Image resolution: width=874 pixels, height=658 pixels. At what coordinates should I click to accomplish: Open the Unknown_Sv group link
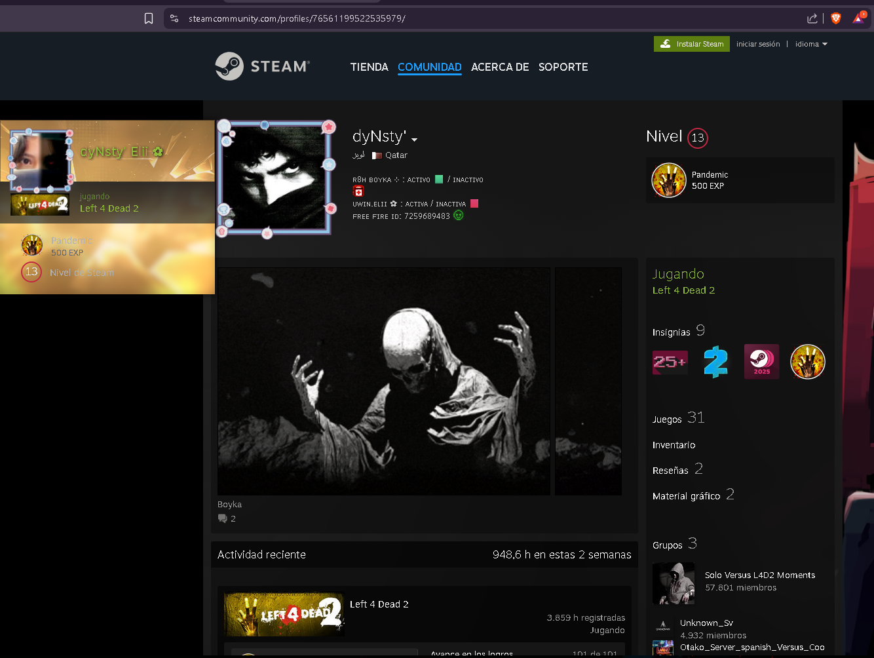706,623
